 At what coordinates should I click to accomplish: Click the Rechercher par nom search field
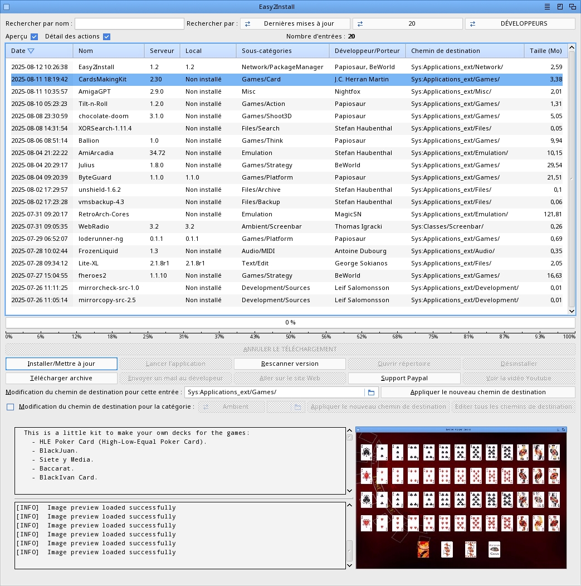129,24
